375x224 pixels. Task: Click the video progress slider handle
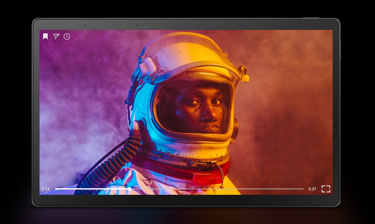tap(129, 189)
